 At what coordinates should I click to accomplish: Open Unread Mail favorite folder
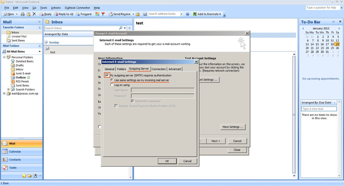(x=17, y=36)
